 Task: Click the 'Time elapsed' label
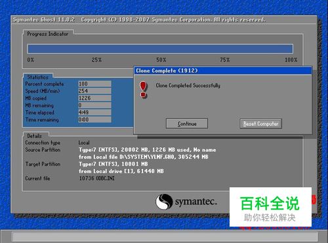[x=39, y=113]
